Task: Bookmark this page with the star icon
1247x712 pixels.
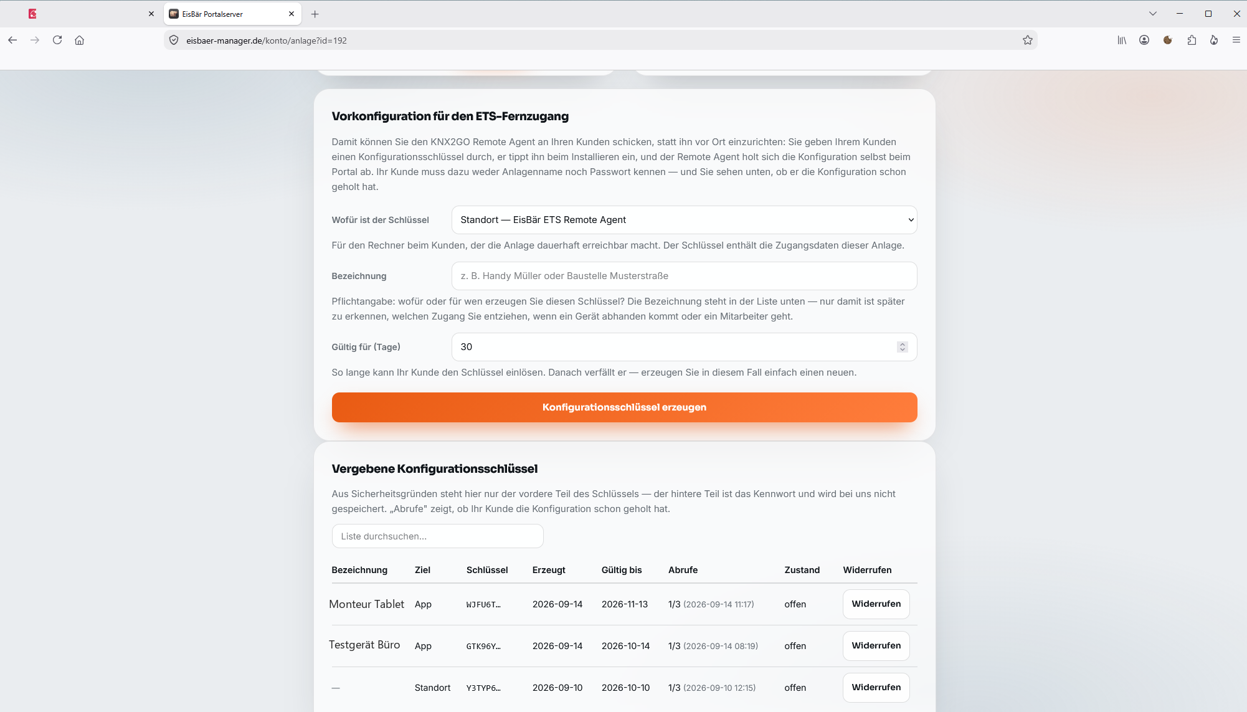Action: pos(1028,40)
